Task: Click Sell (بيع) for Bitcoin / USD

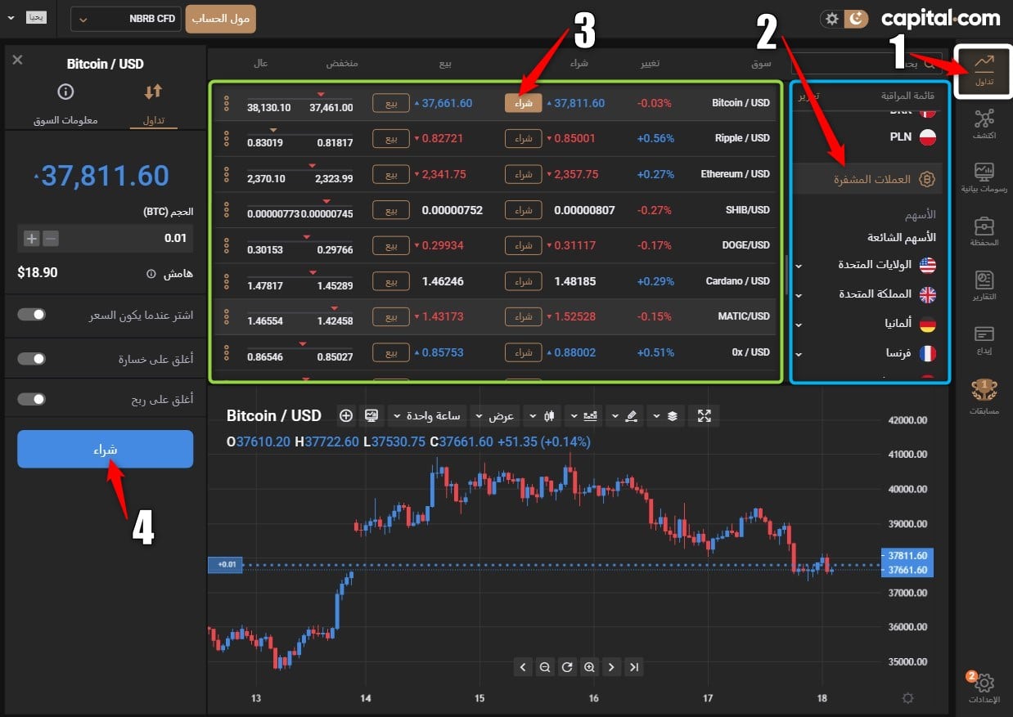Action: [x=391, y=103]
